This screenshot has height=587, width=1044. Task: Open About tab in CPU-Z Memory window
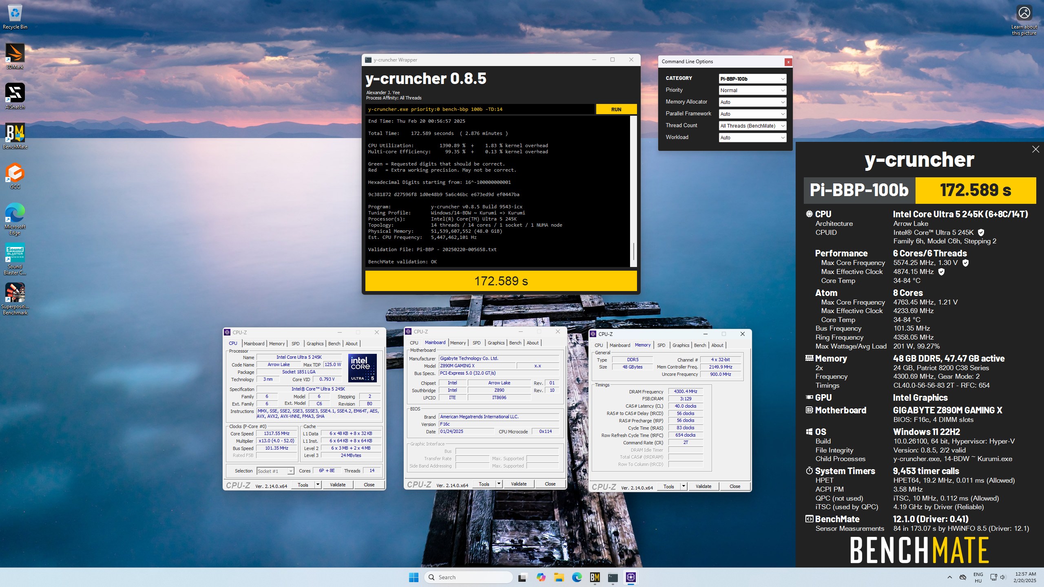[717, 345]
